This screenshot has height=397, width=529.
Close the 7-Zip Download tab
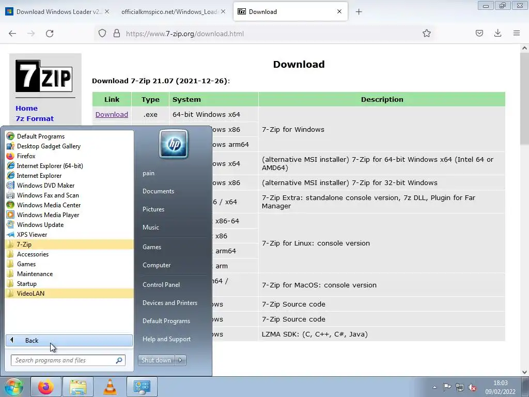coord(339,11)
